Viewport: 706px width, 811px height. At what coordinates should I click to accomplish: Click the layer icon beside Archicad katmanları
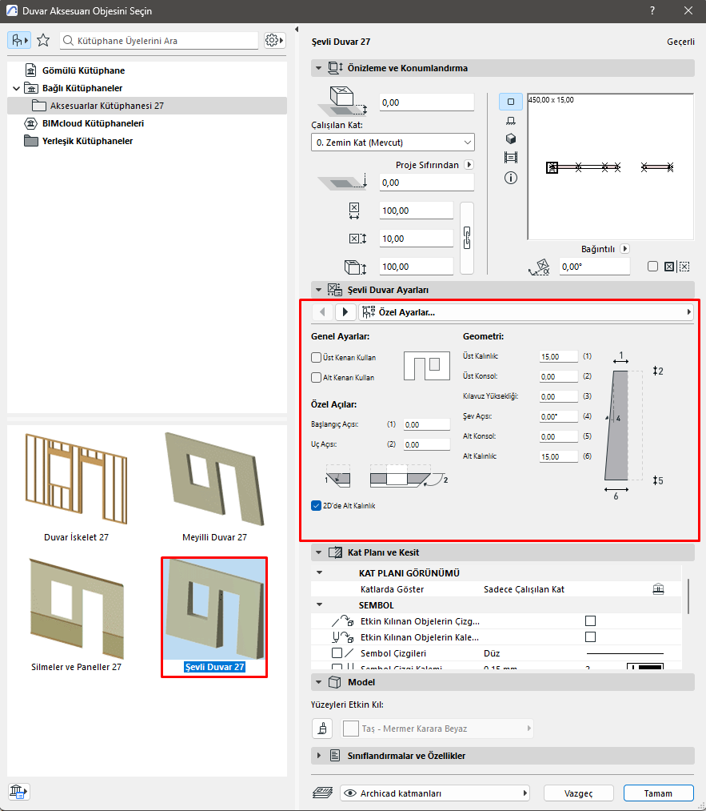pyautogui.click(x=323, y=793)
